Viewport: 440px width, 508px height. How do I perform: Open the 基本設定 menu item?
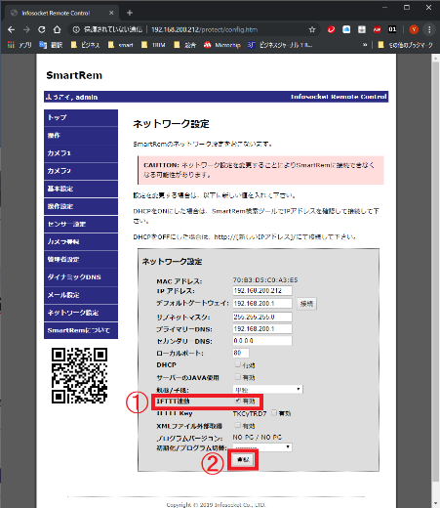pos(81,189)
